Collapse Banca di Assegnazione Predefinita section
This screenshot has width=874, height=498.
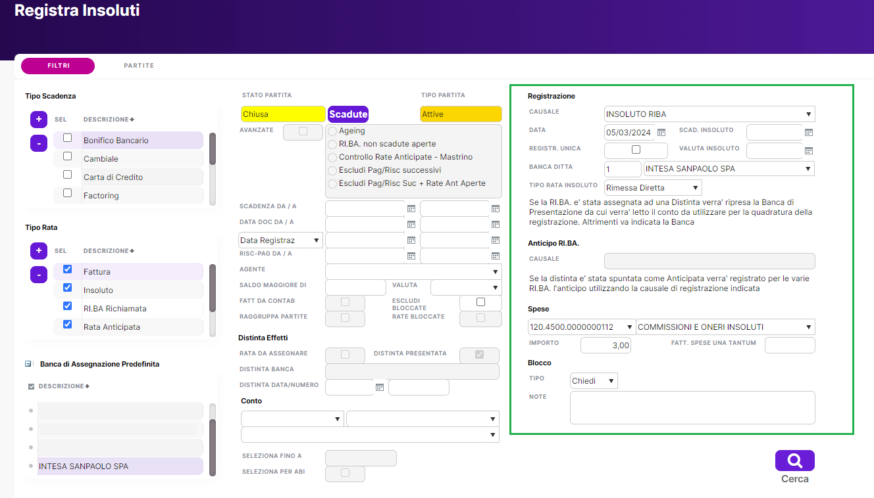[x=28, y=364]
